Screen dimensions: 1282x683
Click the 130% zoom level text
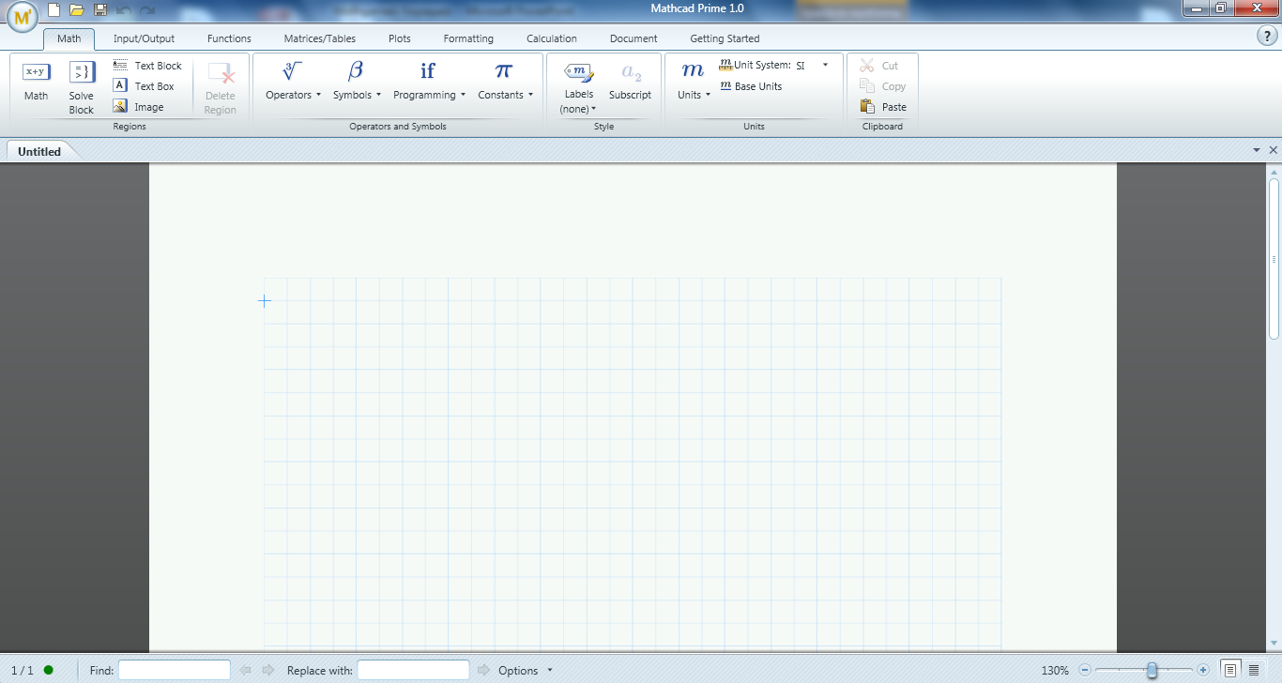1055,670
